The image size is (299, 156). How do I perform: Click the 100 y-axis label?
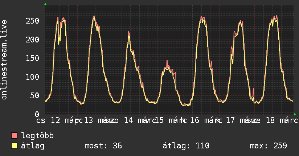pos(32,77)
